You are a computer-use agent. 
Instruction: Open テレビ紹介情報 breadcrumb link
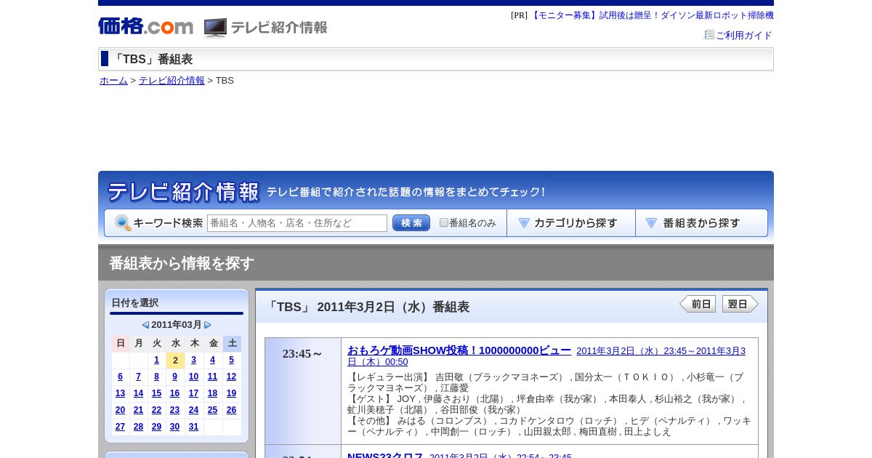(x=171, y=81)
